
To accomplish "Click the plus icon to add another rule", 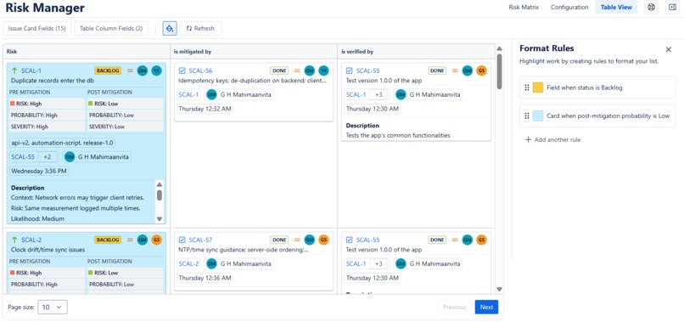I will coord(528,140).
